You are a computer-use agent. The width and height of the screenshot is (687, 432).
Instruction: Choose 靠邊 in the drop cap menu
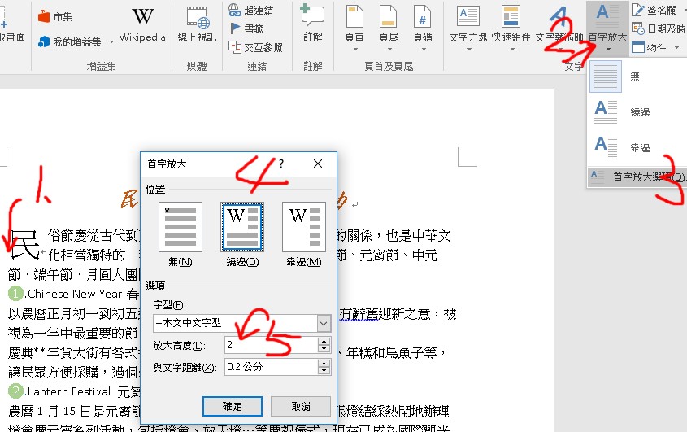pyautogui.click(x=639, y=147)
